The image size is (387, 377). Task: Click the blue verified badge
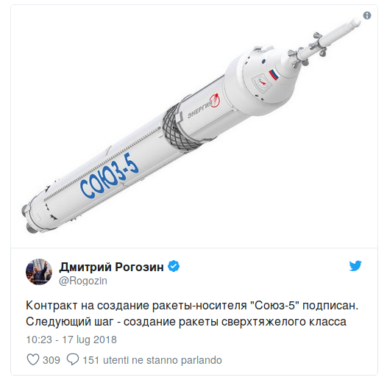[174, 266]
